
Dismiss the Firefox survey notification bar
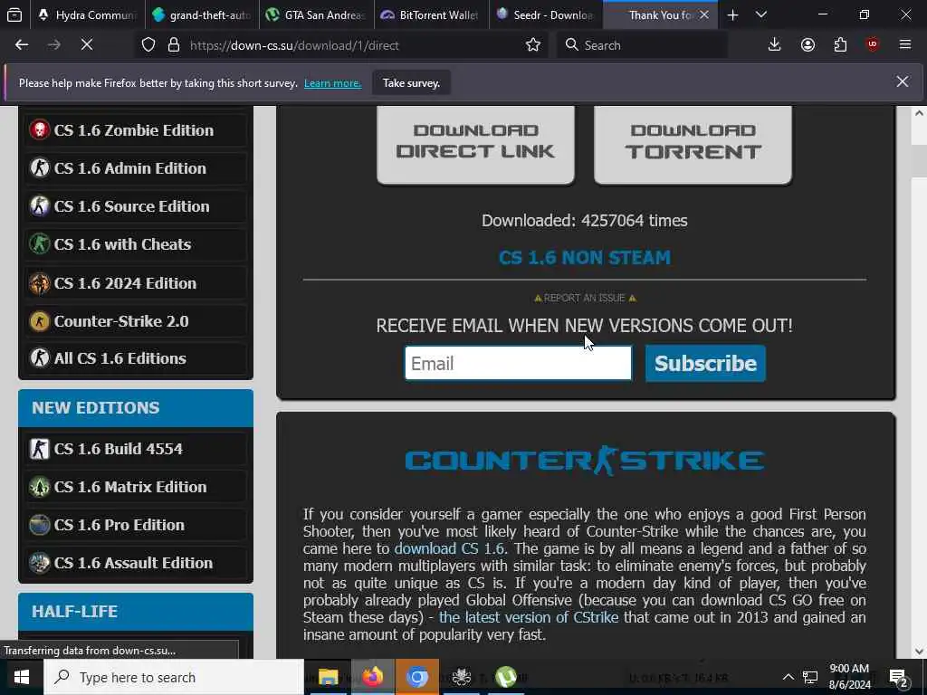pos(903,81)
